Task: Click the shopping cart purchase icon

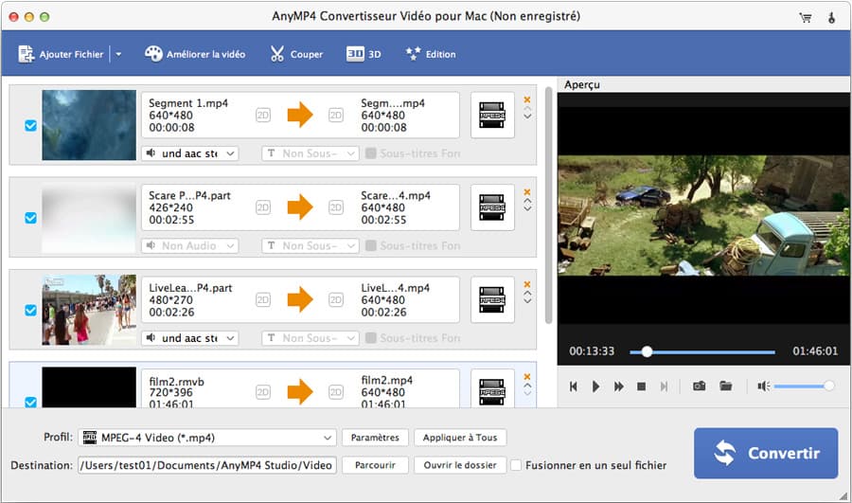Action: 806,17
